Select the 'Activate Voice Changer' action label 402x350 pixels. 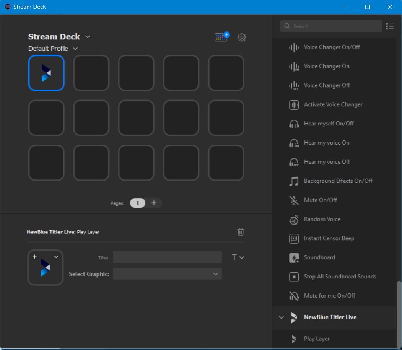(x=333, y=104)
